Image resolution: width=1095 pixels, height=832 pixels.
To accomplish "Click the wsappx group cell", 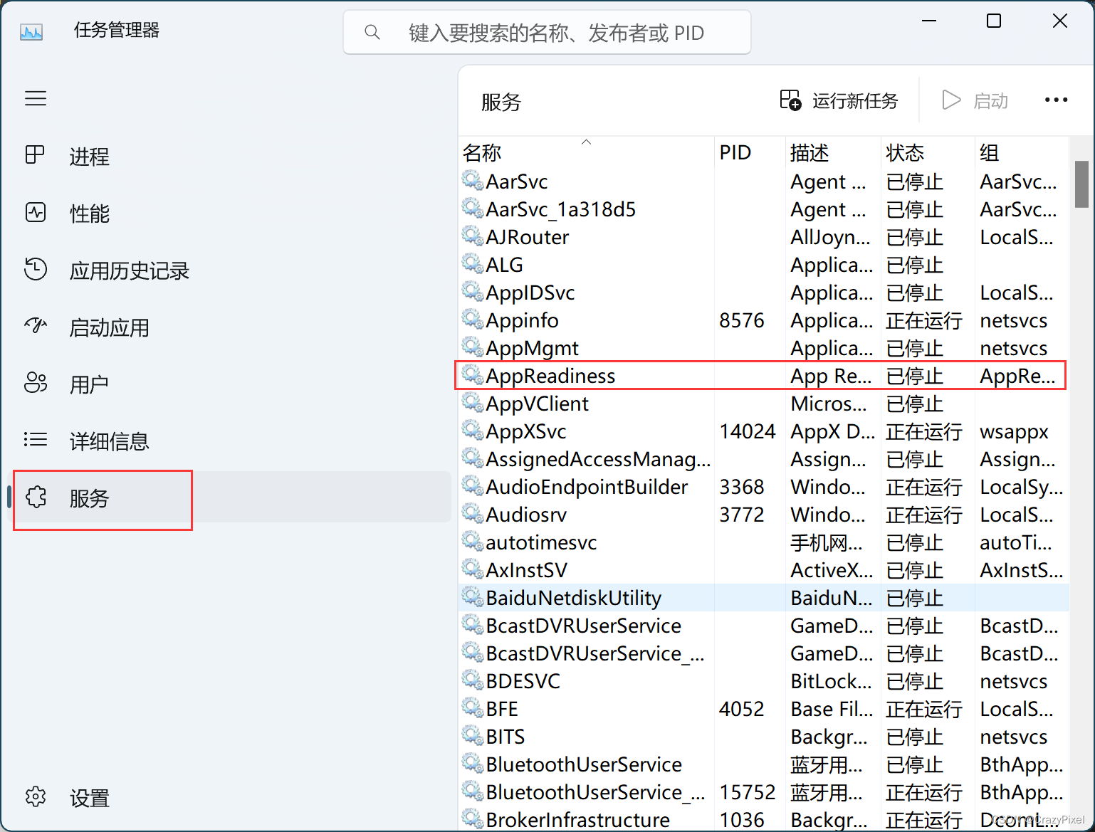I will 1015,431.
